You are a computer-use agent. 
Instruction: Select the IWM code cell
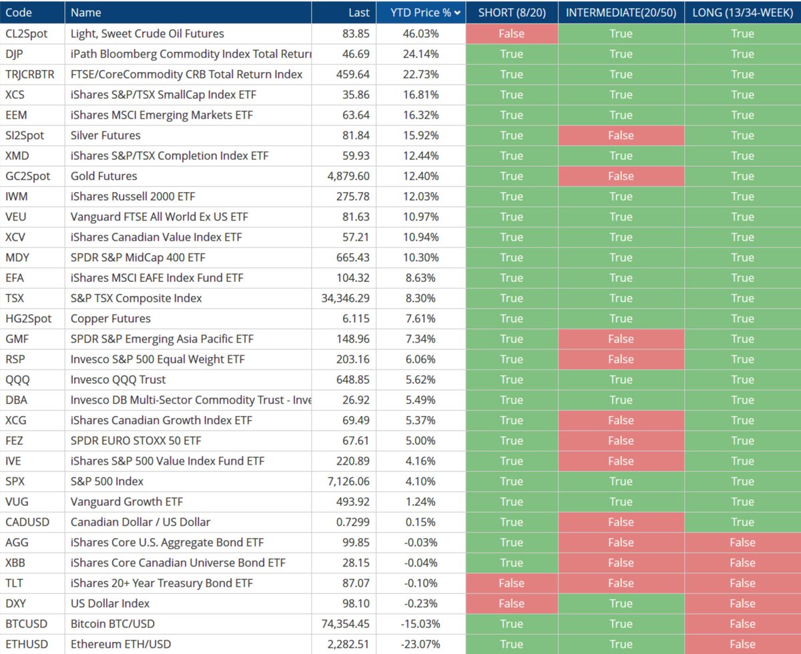point(33,196)
